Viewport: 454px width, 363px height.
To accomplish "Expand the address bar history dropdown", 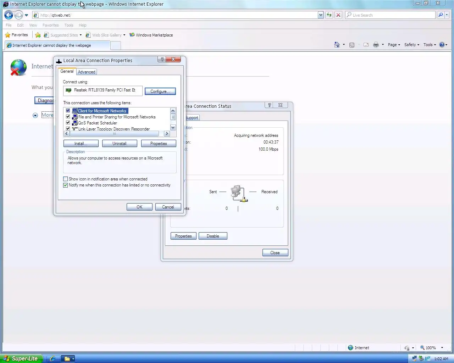I will (321, 15).
